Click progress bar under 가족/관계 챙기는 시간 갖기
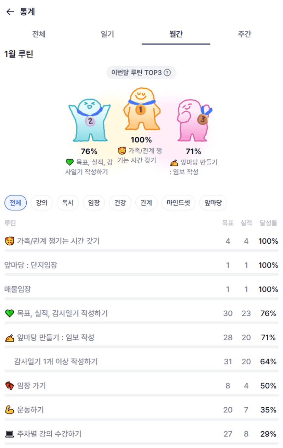 tap(141, 250)
